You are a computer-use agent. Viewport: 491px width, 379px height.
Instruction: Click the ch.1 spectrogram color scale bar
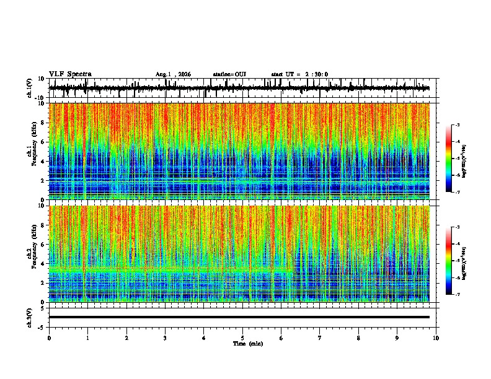click(449, 159)
